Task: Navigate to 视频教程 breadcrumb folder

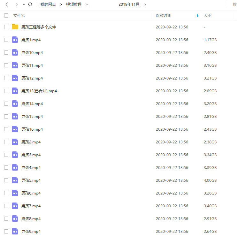Action: tap(73, 4)
